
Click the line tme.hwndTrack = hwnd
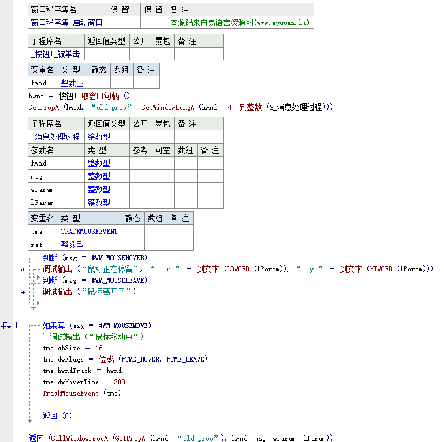click(x=82, y=371)
